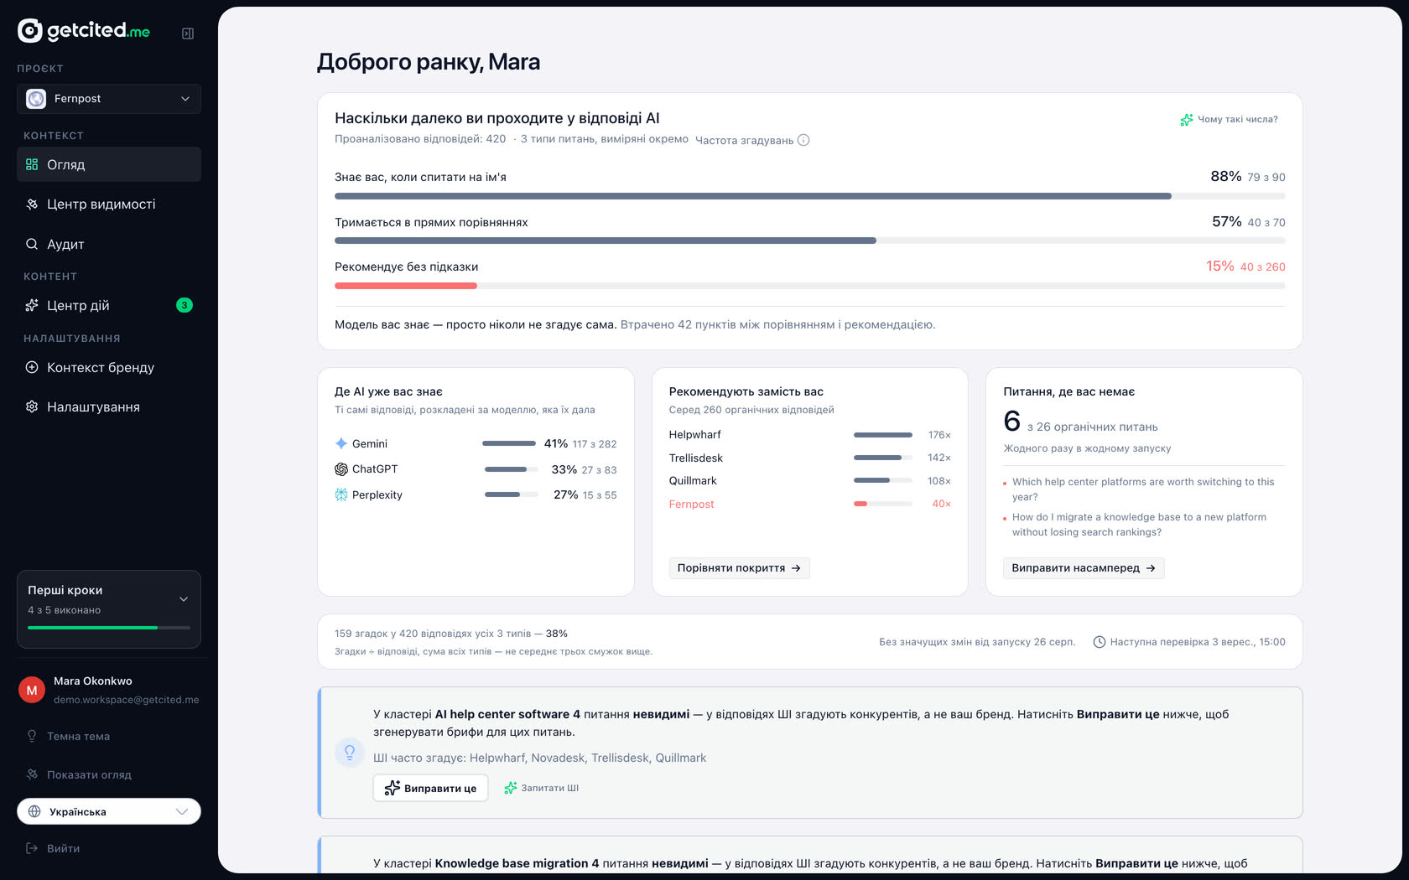Viewport: 1409px width, 880px height.
Task: Click question 'Which help center platforms are worth switching'
Action: pos(1143,489)
